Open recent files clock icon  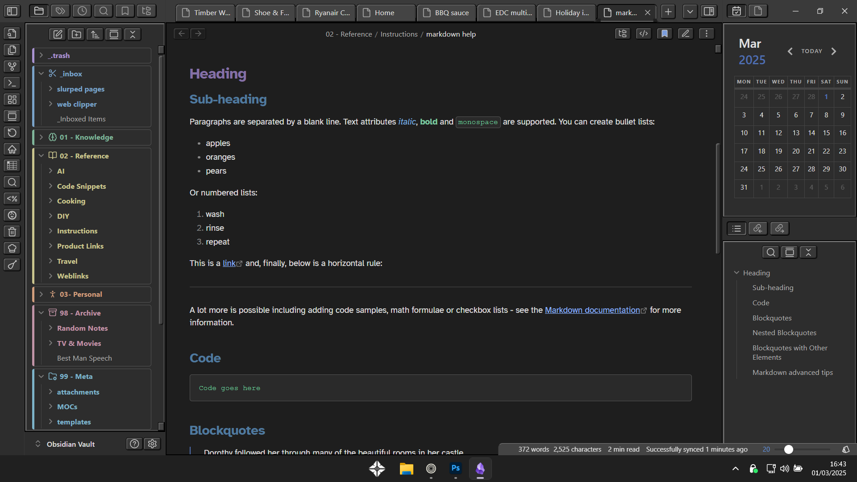pyautogui.click(x=82, y=11)
